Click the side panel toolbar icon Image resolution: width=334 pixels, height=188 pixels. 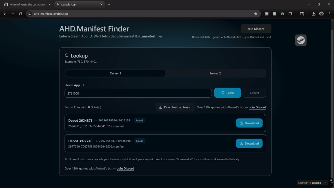302,14
